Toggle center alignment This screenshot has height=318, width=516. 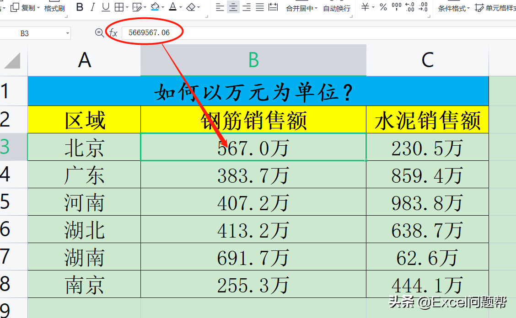click(233, 7)
